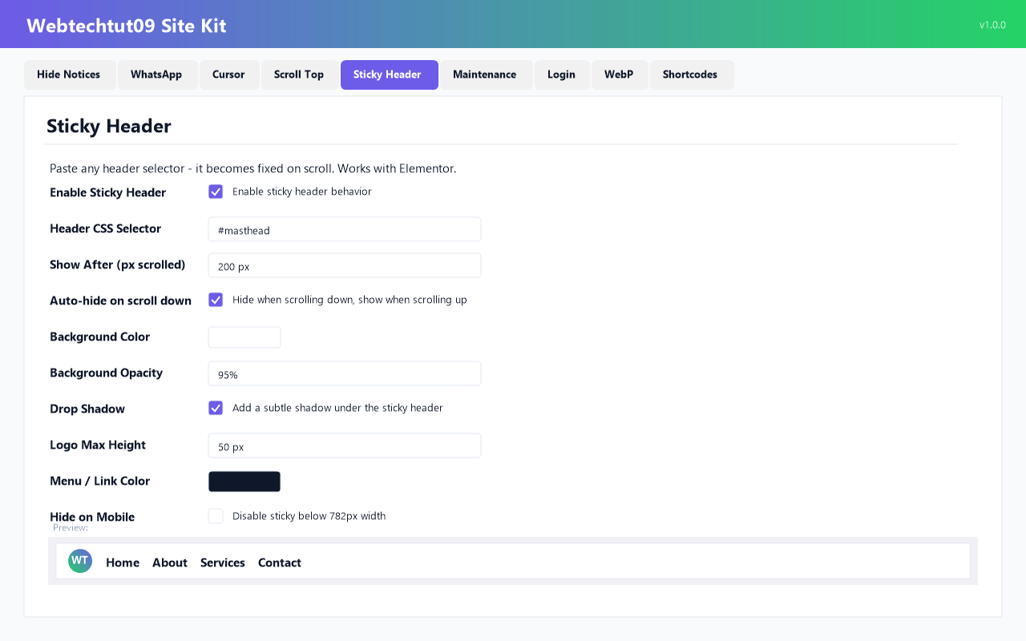Switch to the Login tab
Viewport: 1026px width, 641px height.
562,75
